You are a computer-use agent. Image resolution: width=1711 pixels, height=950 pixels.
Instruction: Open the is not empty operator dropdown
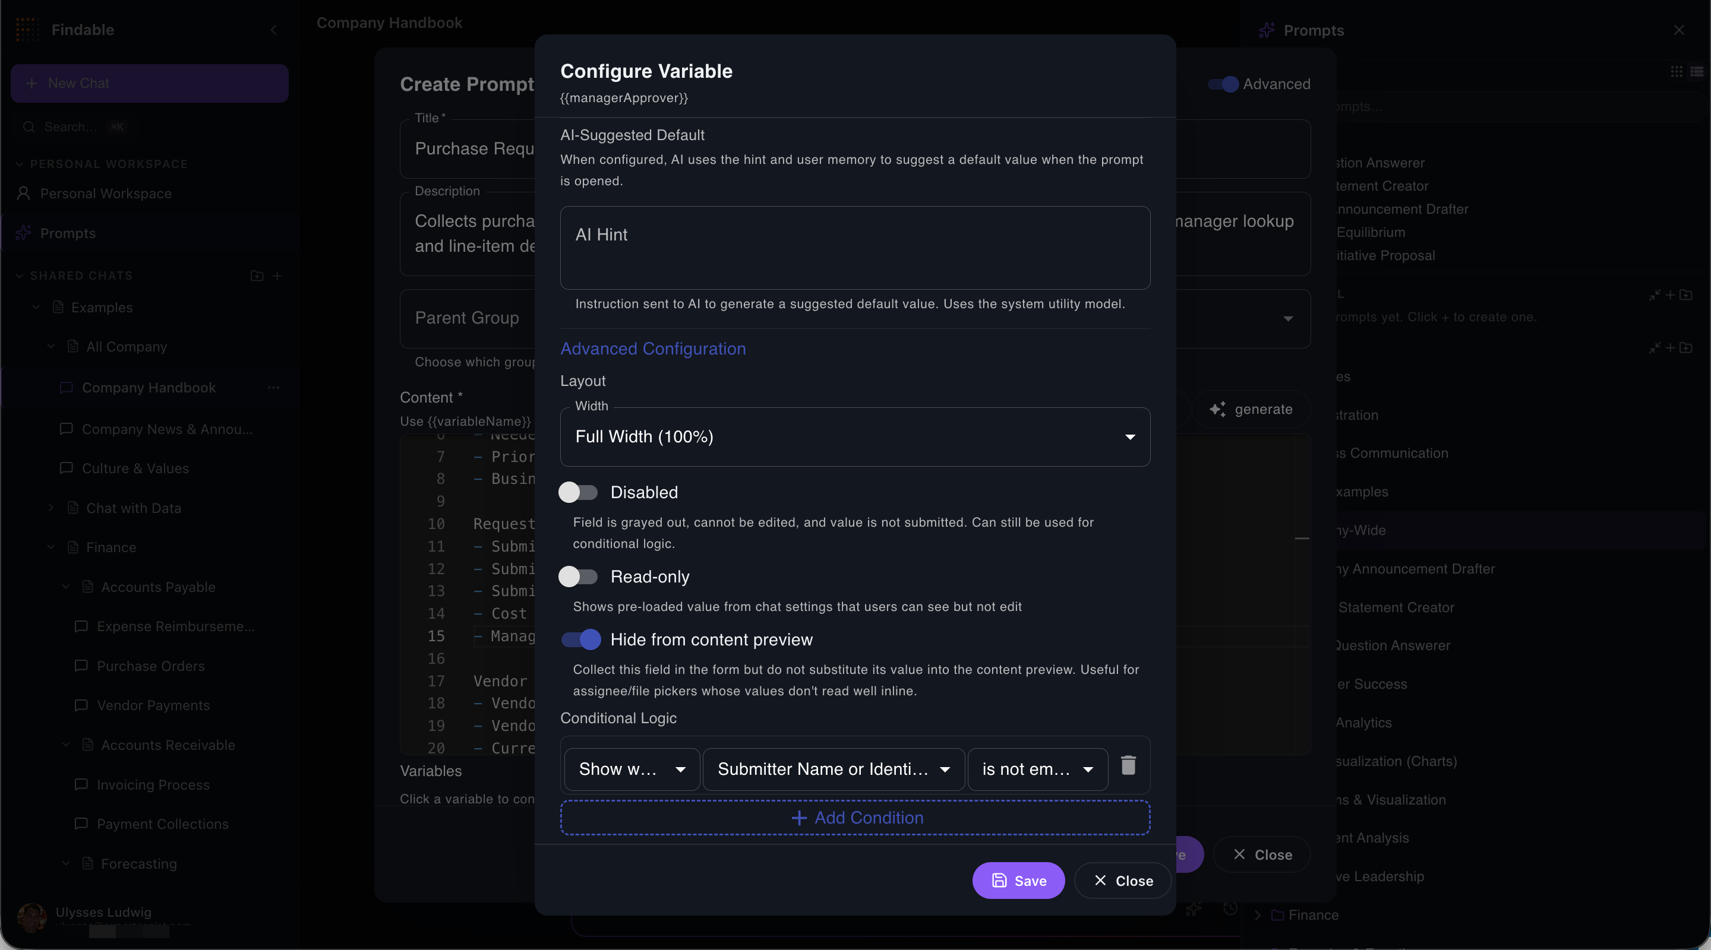pos(1037,769)
